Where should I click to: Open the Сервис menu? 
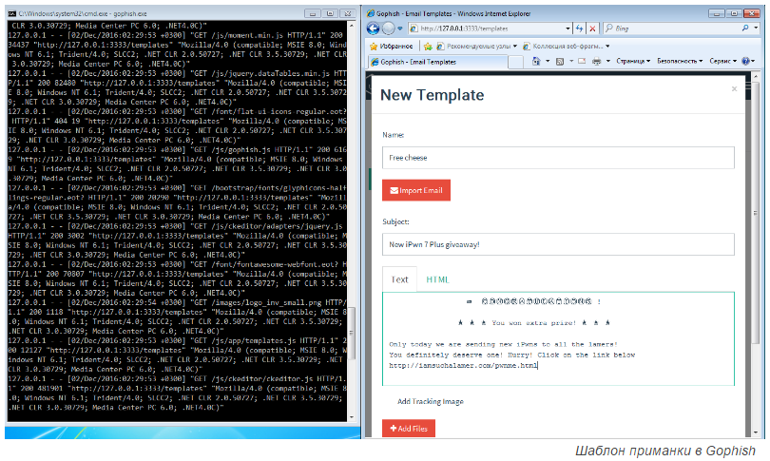click(722, 62)
